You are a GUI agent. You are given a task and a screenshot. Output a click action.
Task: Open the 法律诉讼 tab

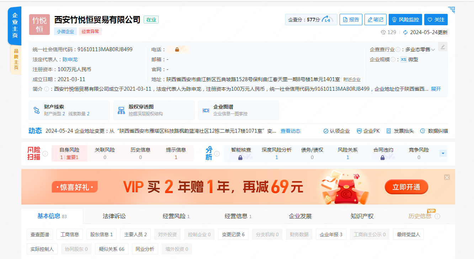(114, 216)
